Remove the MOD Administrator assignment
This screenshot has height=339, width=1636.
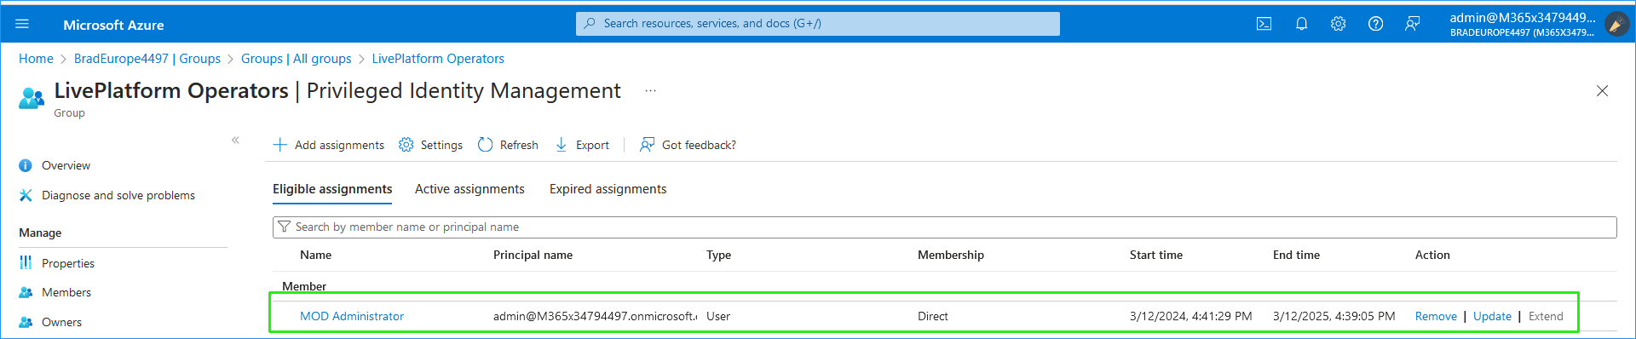tap(1436, 316)
